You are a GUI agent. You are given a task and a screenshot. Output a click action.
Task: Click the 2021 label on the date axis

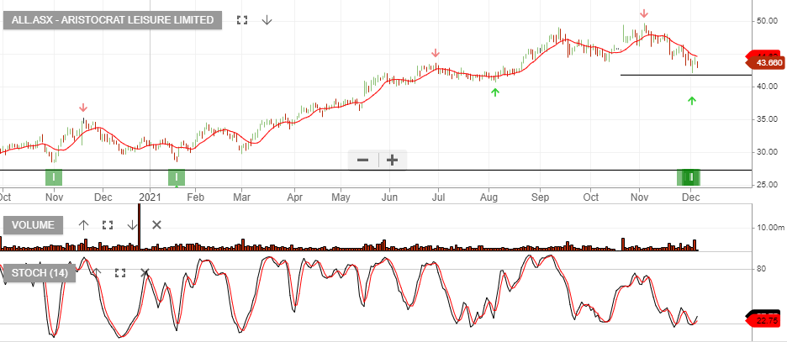pos(149,197)
